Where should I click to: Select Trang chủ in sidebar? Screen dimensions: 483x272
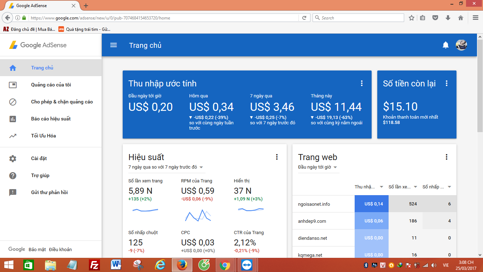click(51, 68)
